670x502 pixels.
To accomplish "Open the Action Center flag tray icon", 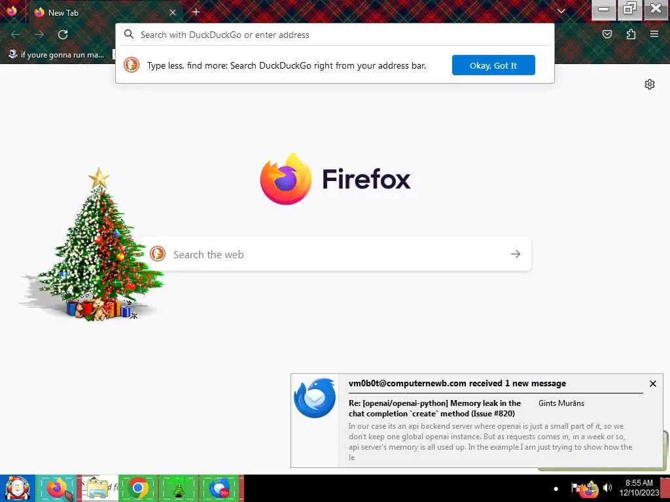I will point(576,488).
